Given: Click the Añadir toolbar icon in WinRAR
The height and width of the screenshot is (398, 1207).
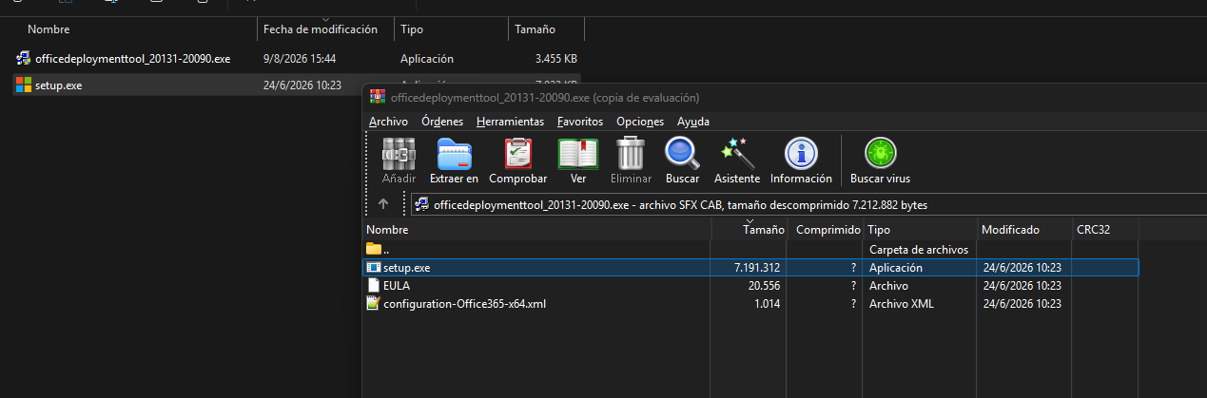Looking at the screenshot, I should tap(399, 154).
